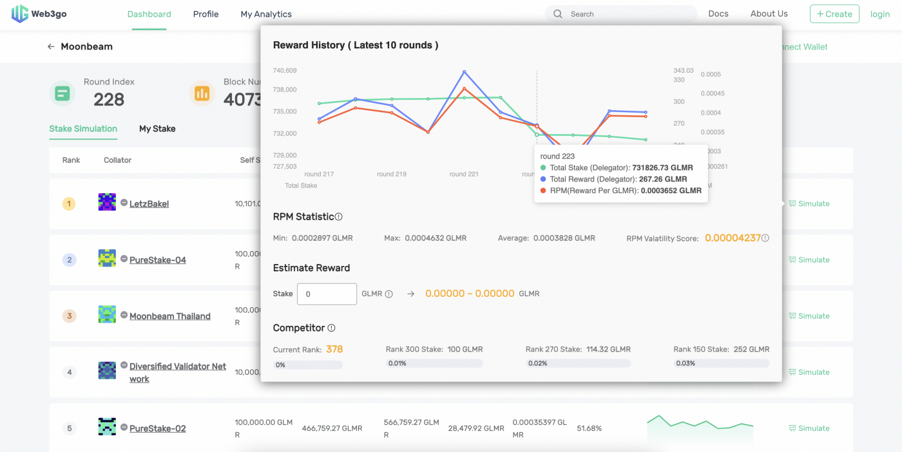Open the My Analytics tab
This screenshot has width=902, height=452.
pos(266,14)
